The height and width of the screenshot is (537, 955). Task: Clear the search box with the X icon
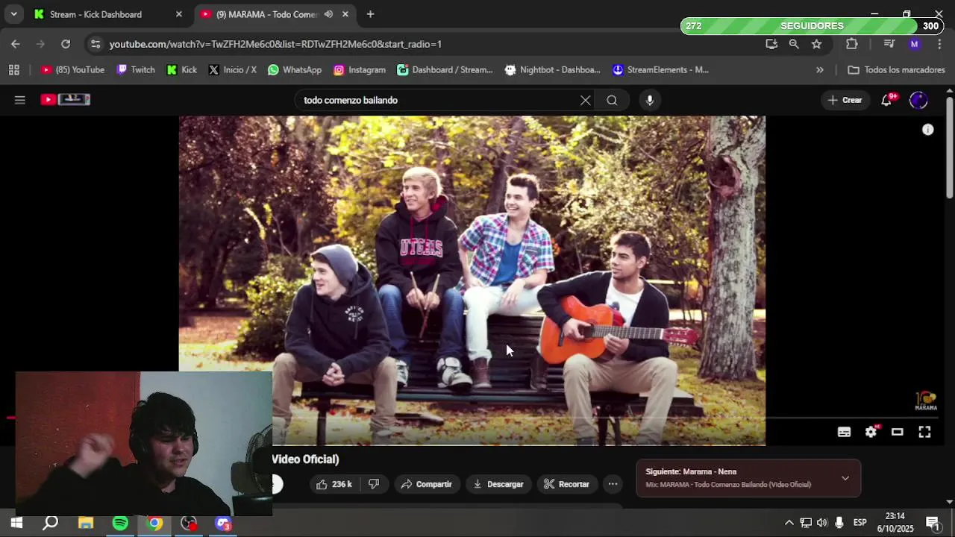click(x=586, y=100)
